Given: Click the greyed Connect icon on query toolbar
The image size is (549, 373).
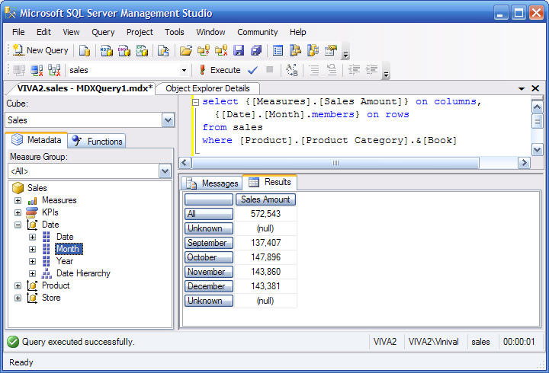Looking at the screenshot, I should coord(19,70).
